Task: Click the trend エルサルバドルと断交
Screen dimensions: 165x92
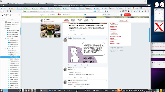Action: pos(115,36)
